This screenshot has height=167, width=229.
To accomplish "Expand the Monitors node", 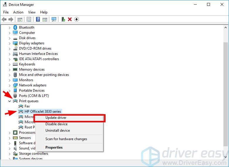I will [9, 80].
